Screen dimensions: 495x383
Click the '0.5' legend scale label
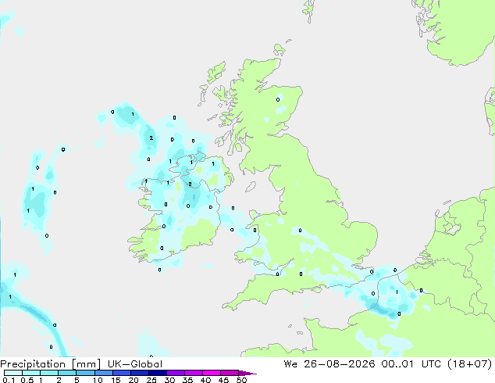pyautogui.click(x=27, y=380)
